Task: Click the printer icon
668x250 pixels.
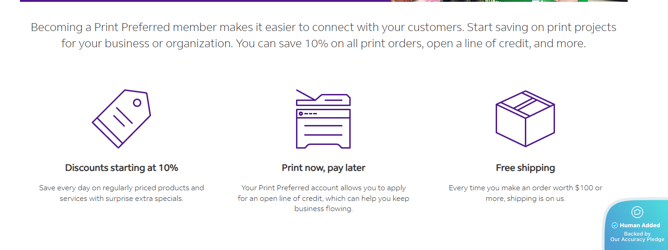Action: 323,119
